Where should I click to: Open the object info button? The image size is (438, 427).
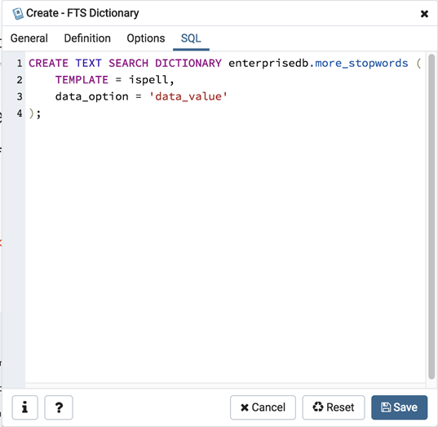(x=24, y=407)
